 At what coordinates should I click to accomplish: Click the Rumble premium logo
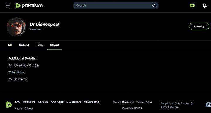(29, 6)
